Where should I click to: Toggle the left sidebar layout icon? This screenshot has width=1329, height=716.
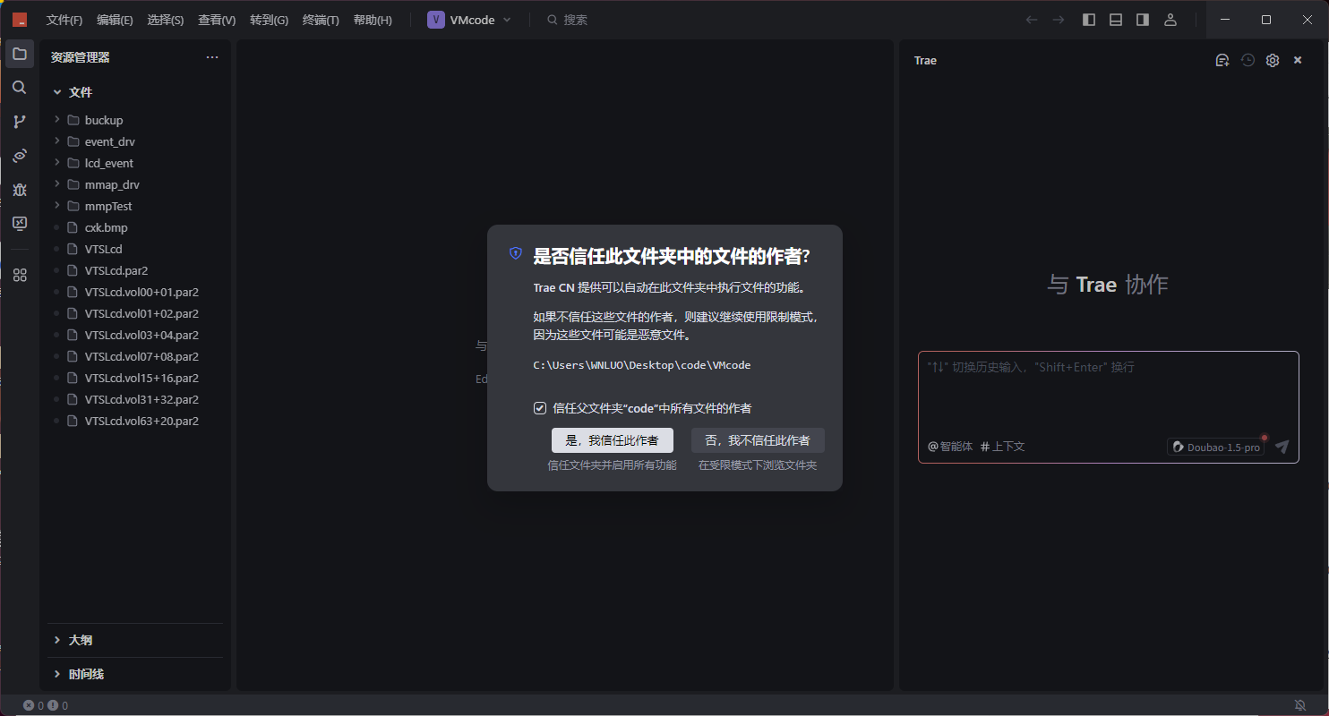[1089, 20]
